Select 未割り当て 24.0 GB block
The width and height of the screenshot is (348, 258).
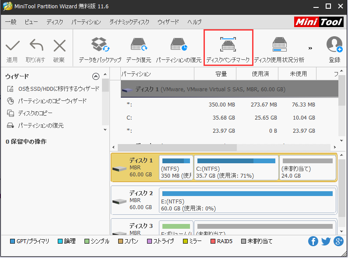[x=308, y=168]
